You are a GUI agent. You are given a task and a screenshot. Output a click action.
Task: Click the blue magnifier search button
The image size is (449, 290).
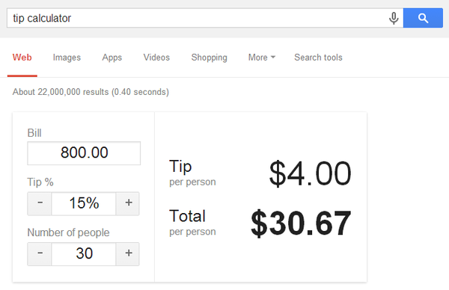click(423, 18)
